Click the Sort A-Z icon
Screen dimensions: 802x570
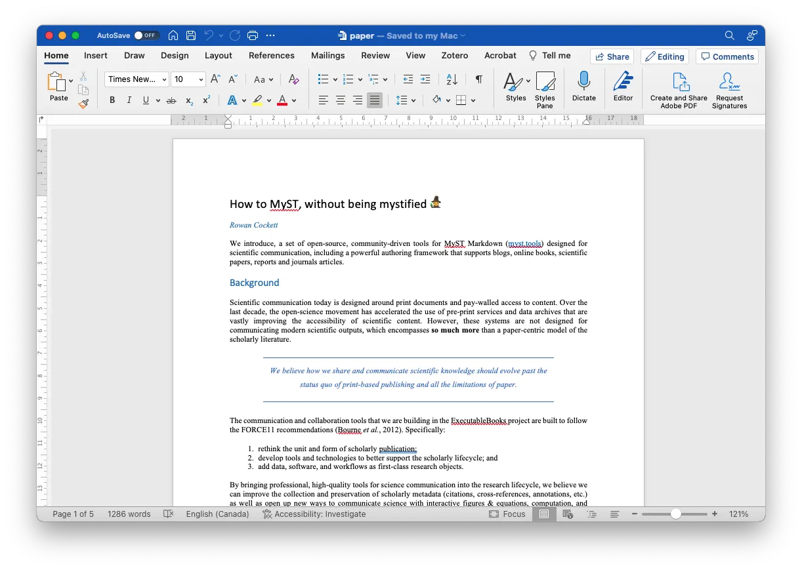coord(451,79)
